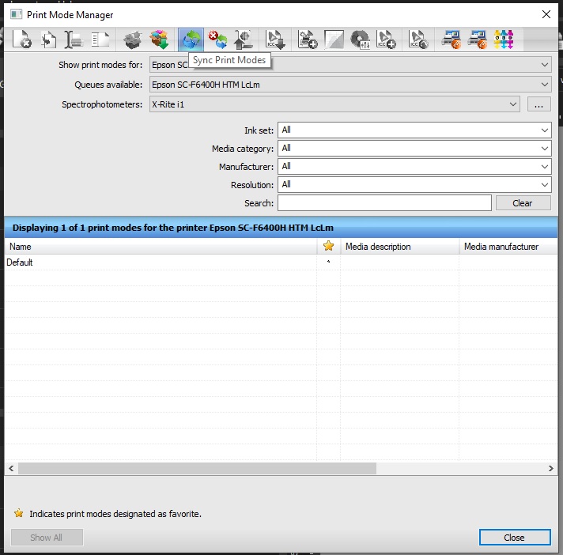Click into the Search text field
The image size is (563, 555).
tap(384, 203)
